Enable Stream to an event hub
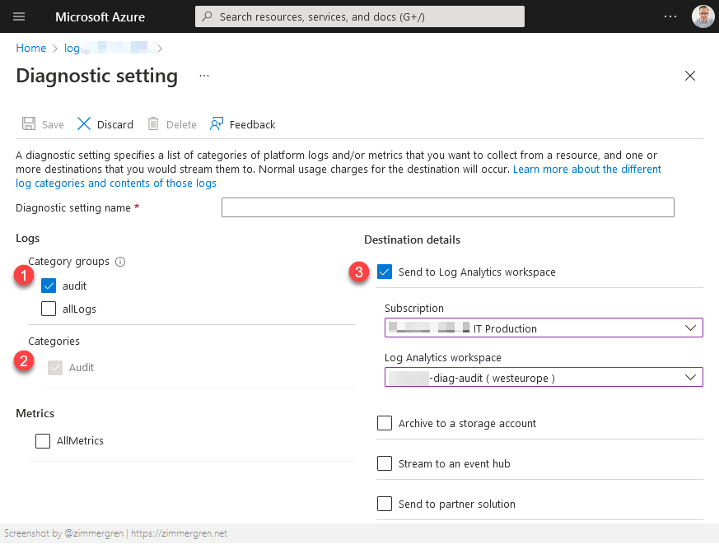 tap(384, 463)
